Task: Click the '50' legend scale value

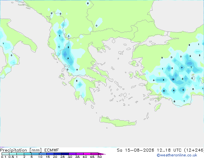Action: click(99, 157)
